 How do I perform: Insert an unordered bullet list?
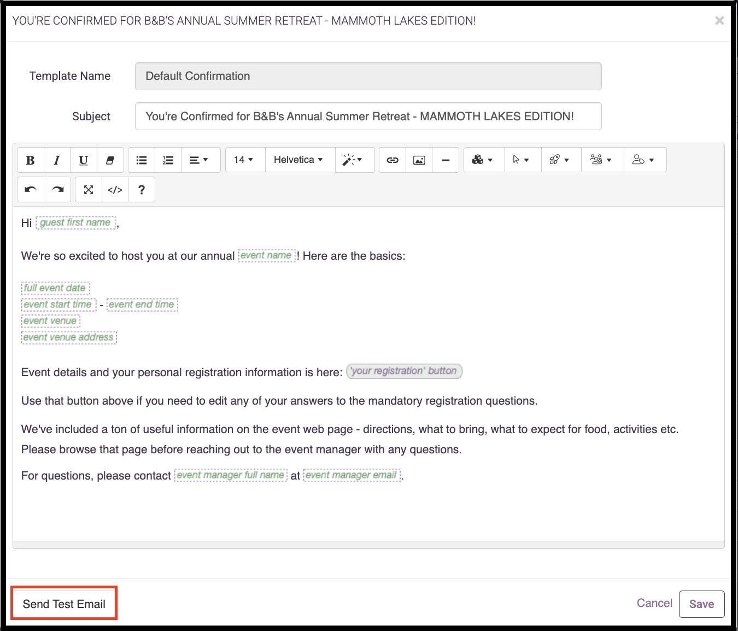click(x=142, y=160)
